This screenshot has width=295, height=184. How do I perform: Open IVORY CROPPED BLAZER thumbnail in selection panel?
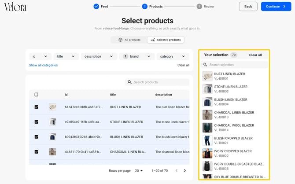[x=207, y=153]
